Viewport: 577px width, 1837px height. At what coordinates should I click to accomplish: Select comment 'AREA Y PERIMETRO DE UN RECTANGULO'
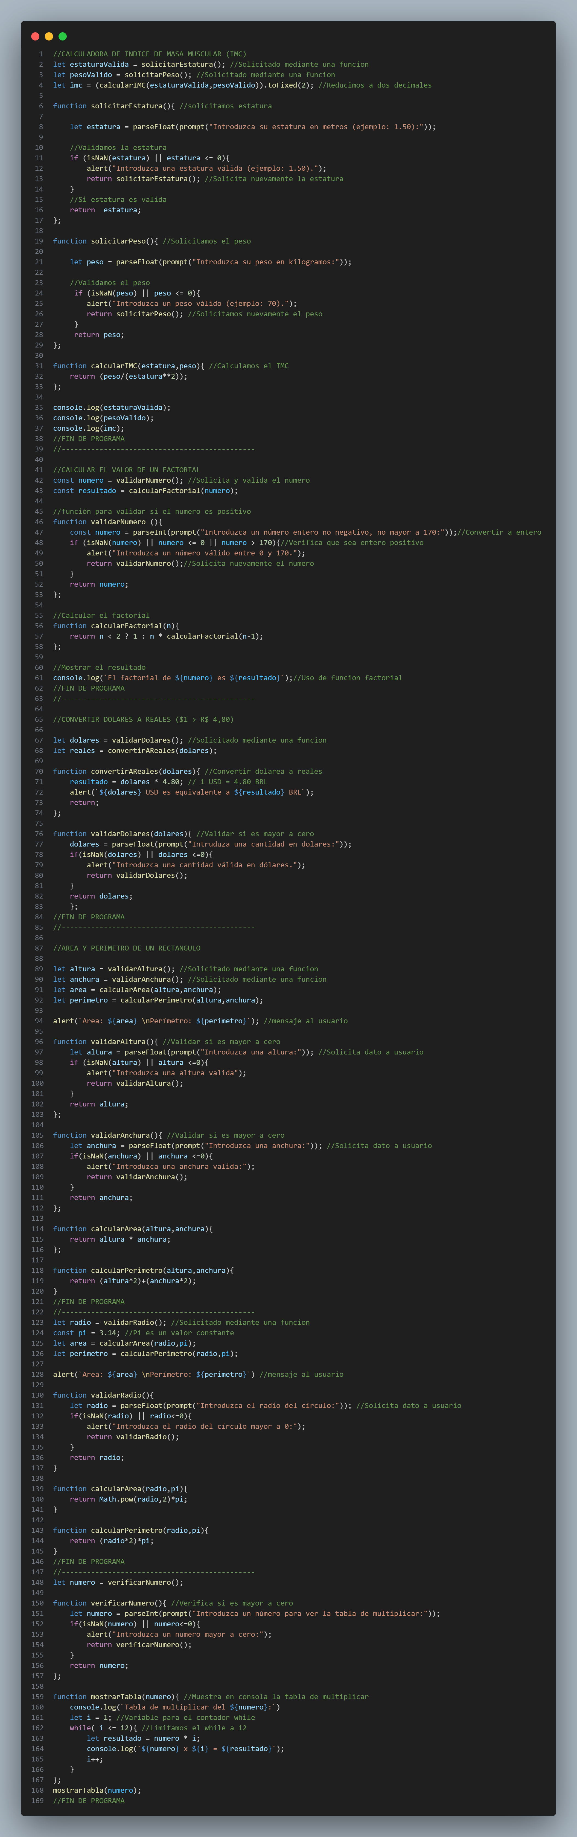(x=127, y=948)
